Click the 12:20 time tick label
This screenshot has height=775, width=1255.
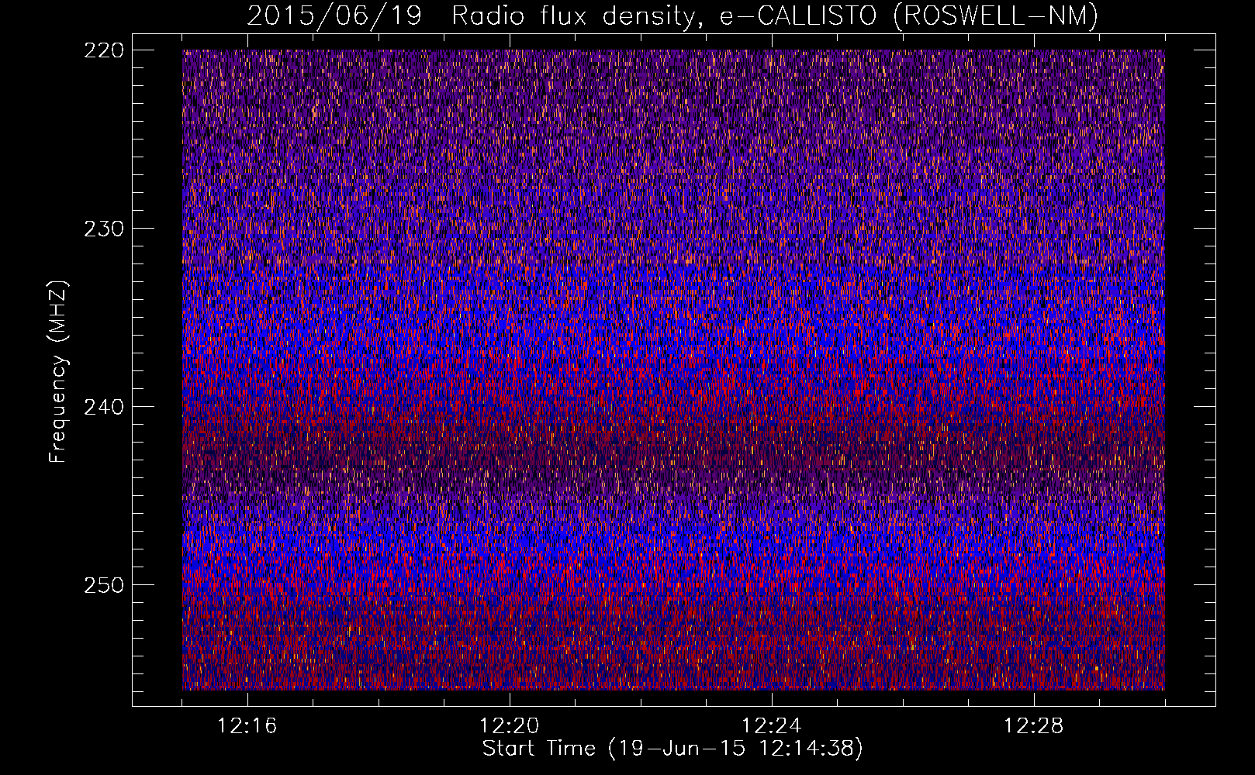(x=510, y=726)
